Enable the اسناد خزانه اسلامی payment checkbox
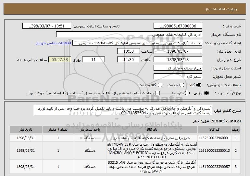250x176 pixels. pyautogui.click(x=157, y=93)
